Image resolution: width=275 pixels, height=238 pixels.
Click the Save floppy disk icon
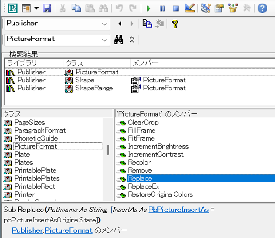(47, 8)
